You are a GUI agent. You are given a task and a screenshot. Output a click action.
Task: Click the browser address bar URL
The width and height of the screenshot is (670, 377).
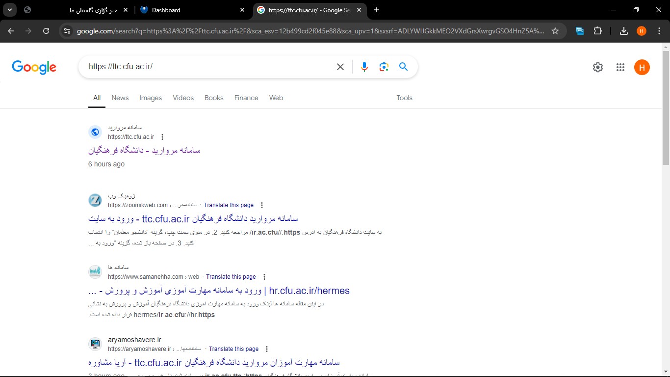tap(310, 31)
